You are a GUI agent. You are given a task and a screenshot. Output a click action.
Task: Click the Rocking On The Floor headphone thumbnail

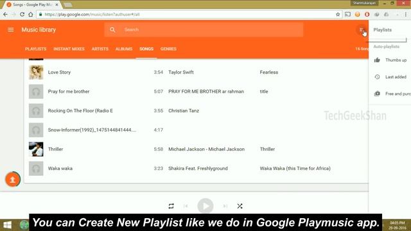tap(36, 111)
